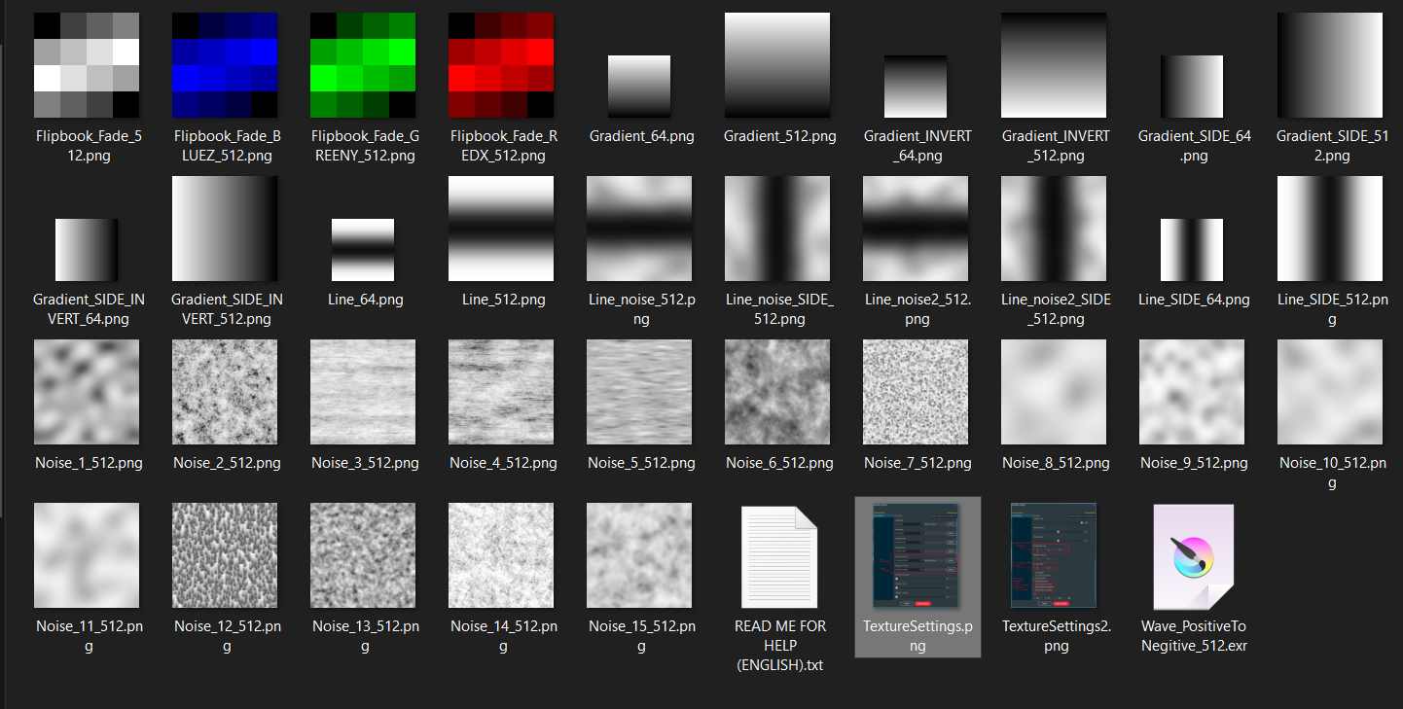
Task: Click the Noise_7_512.png texture thumbnail
Action: pyautogui.click(x=916, y=392)
